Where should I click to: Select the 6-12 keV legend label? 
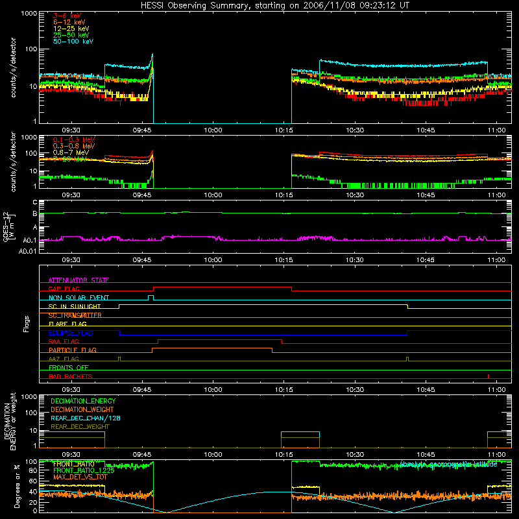pos(69,22)
